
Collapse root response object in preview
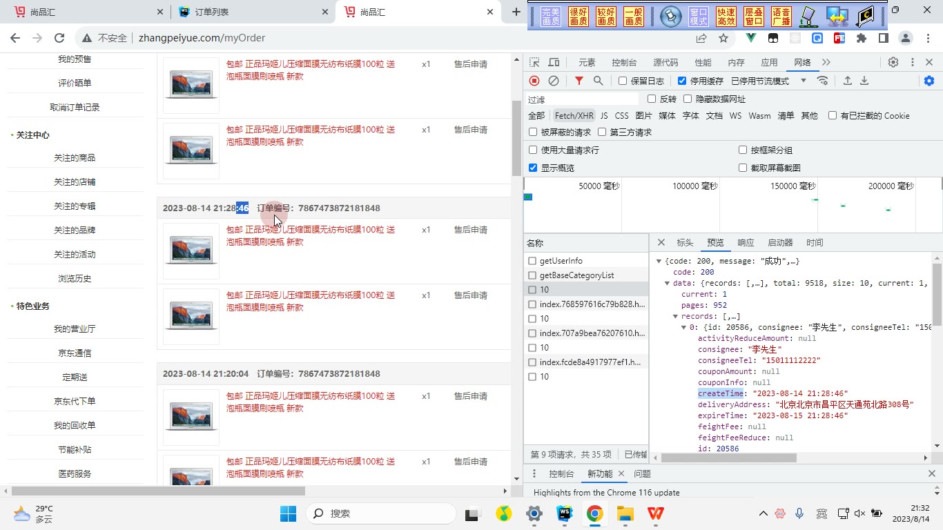pyautogui.click(x=659, y=261)
